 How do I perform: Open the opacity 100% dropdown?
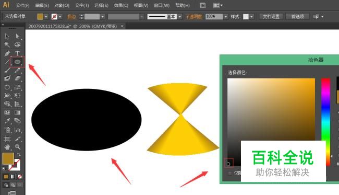[x=226, y=17]
